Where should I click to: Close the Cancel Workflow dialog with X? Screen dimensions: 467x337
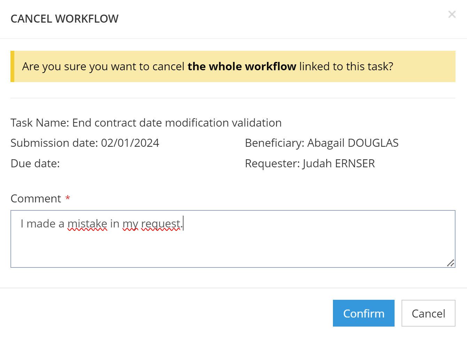tap(452, 14)
